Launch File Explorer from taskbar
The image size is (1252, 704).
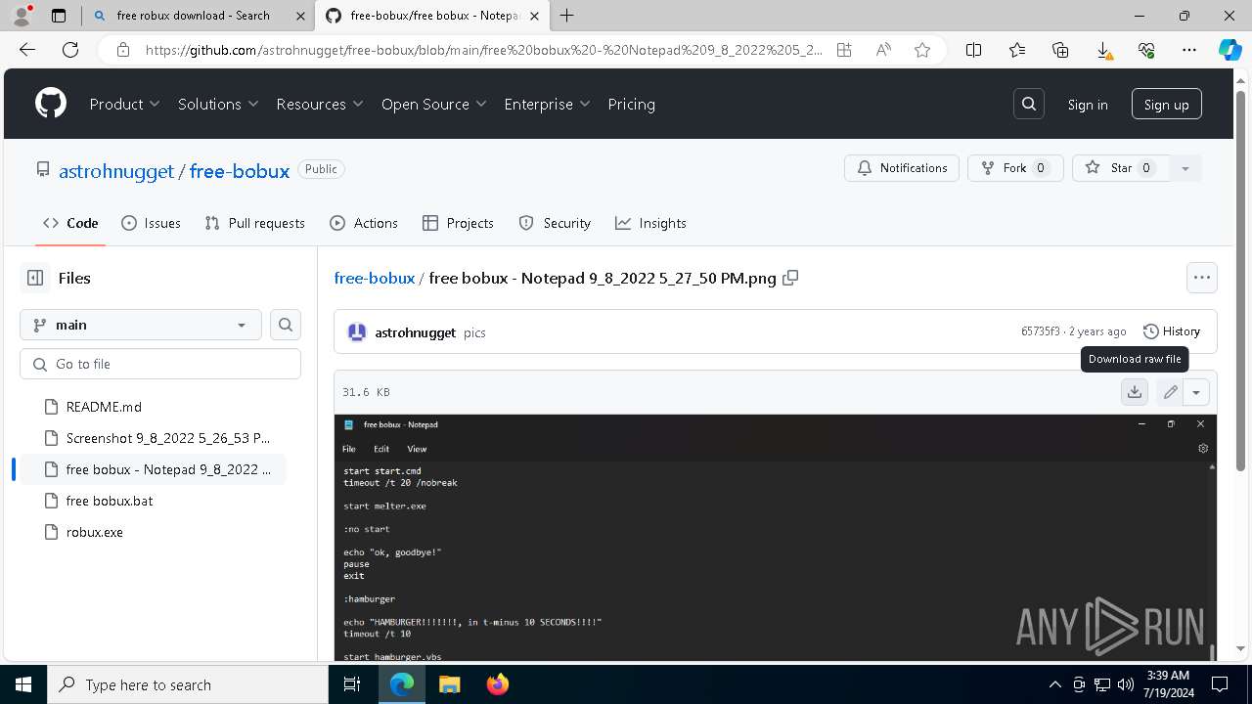click(x=449, y=684)
